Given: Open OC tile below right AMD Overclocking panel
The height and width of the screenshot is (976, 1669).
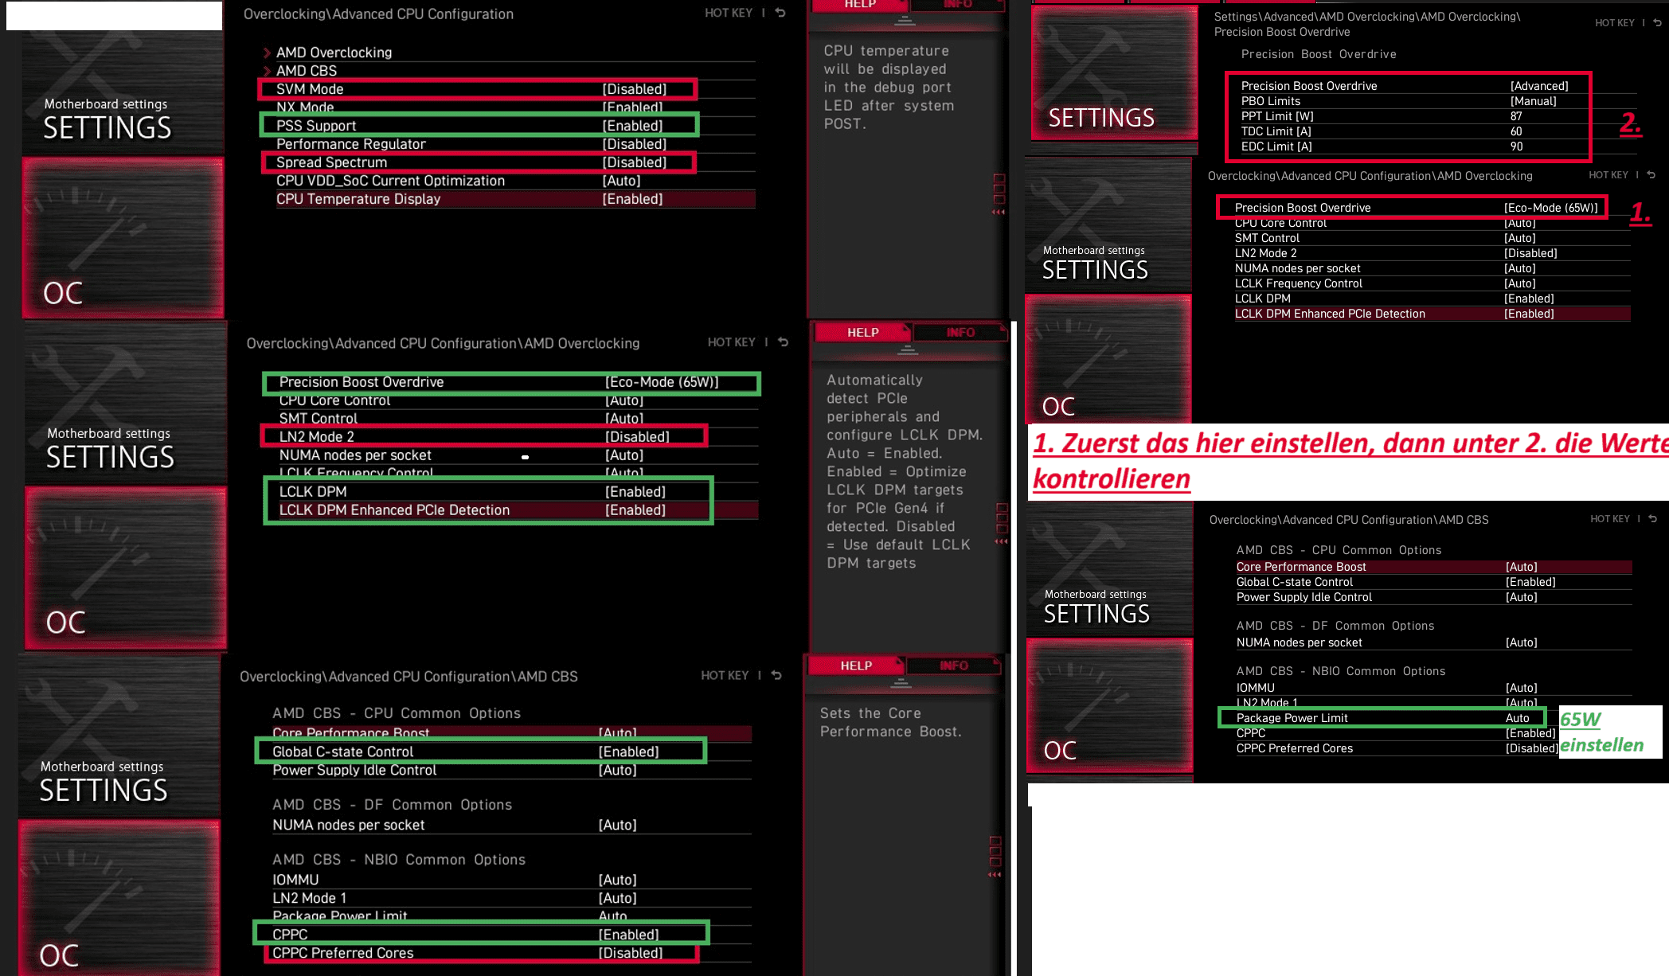Looking at the screenshot, I should (1108, 359).
